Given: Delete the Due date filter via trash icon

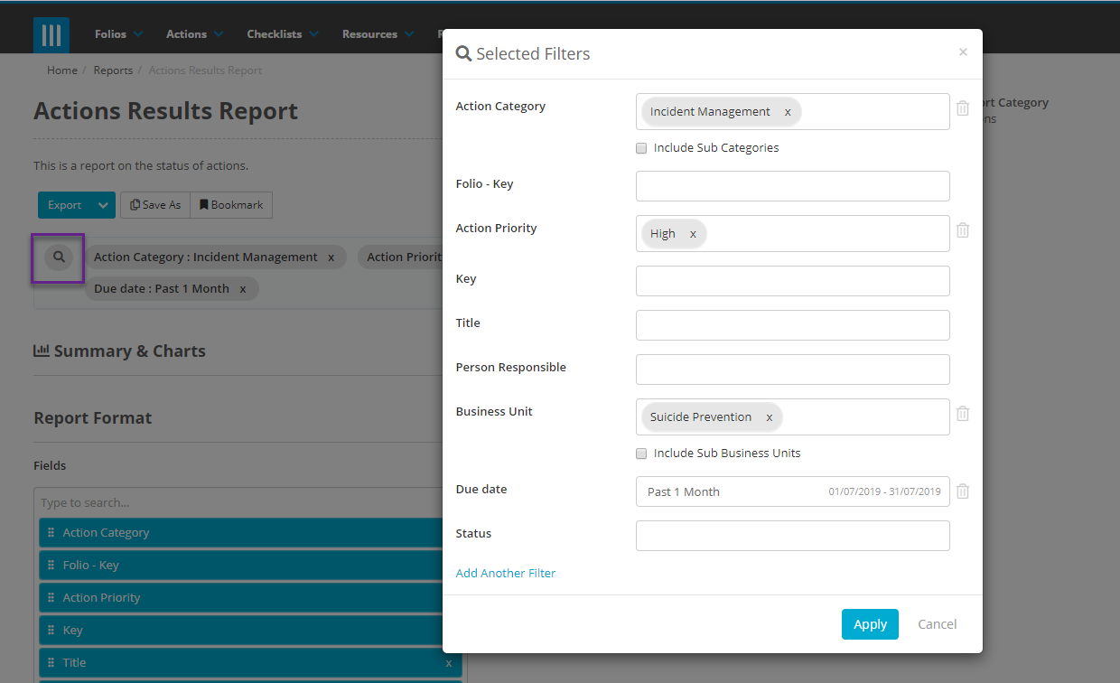Looking at the screenshot, I should point(962,491).
